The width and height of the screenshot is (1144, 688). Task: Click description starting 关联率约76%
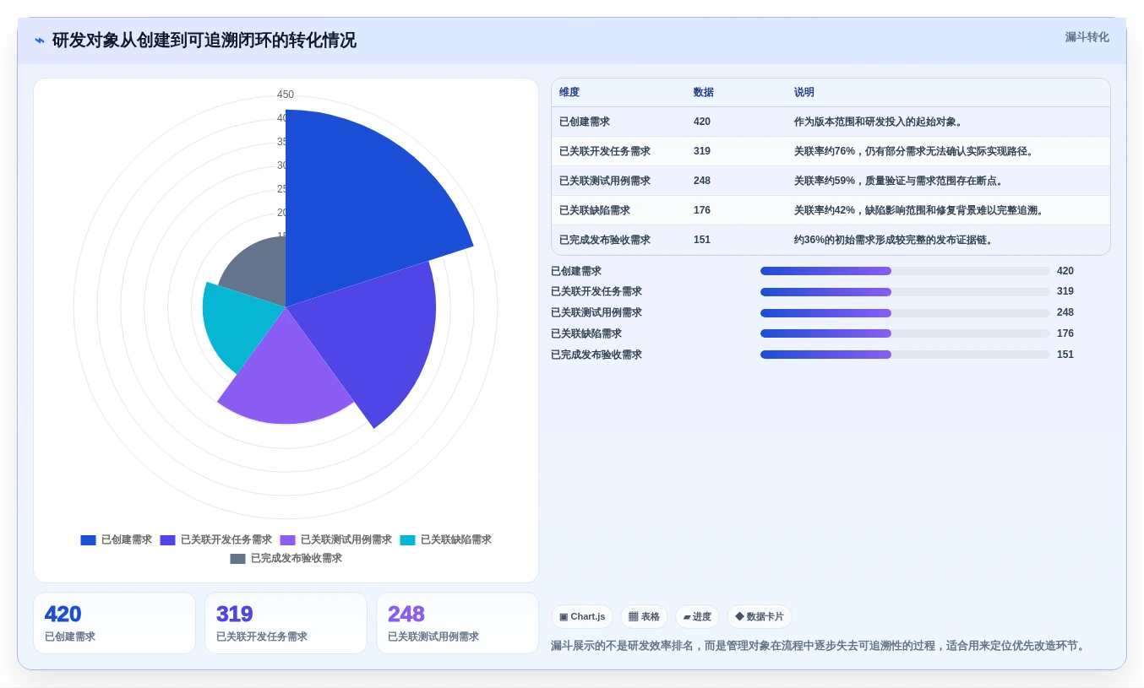tap(916, 151)
